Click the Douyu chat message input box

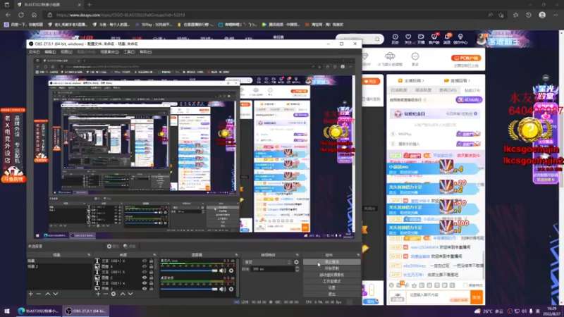[x=437, y=297]
